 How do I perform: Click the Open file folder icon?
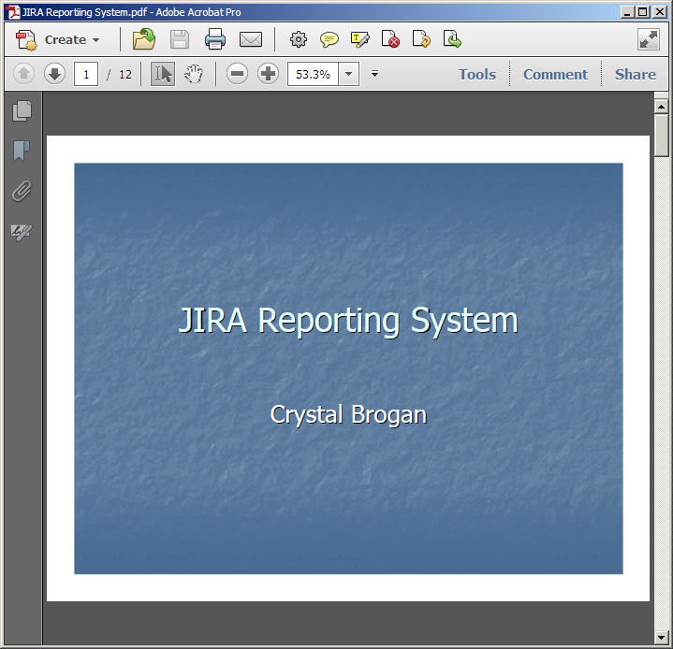pyautogui.click(x=144, y=39)
